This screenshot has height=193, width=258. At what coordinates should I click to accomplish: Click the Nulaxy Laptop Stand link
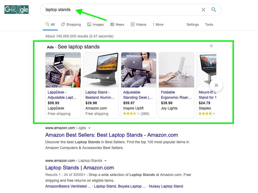[x=166, y=186]
